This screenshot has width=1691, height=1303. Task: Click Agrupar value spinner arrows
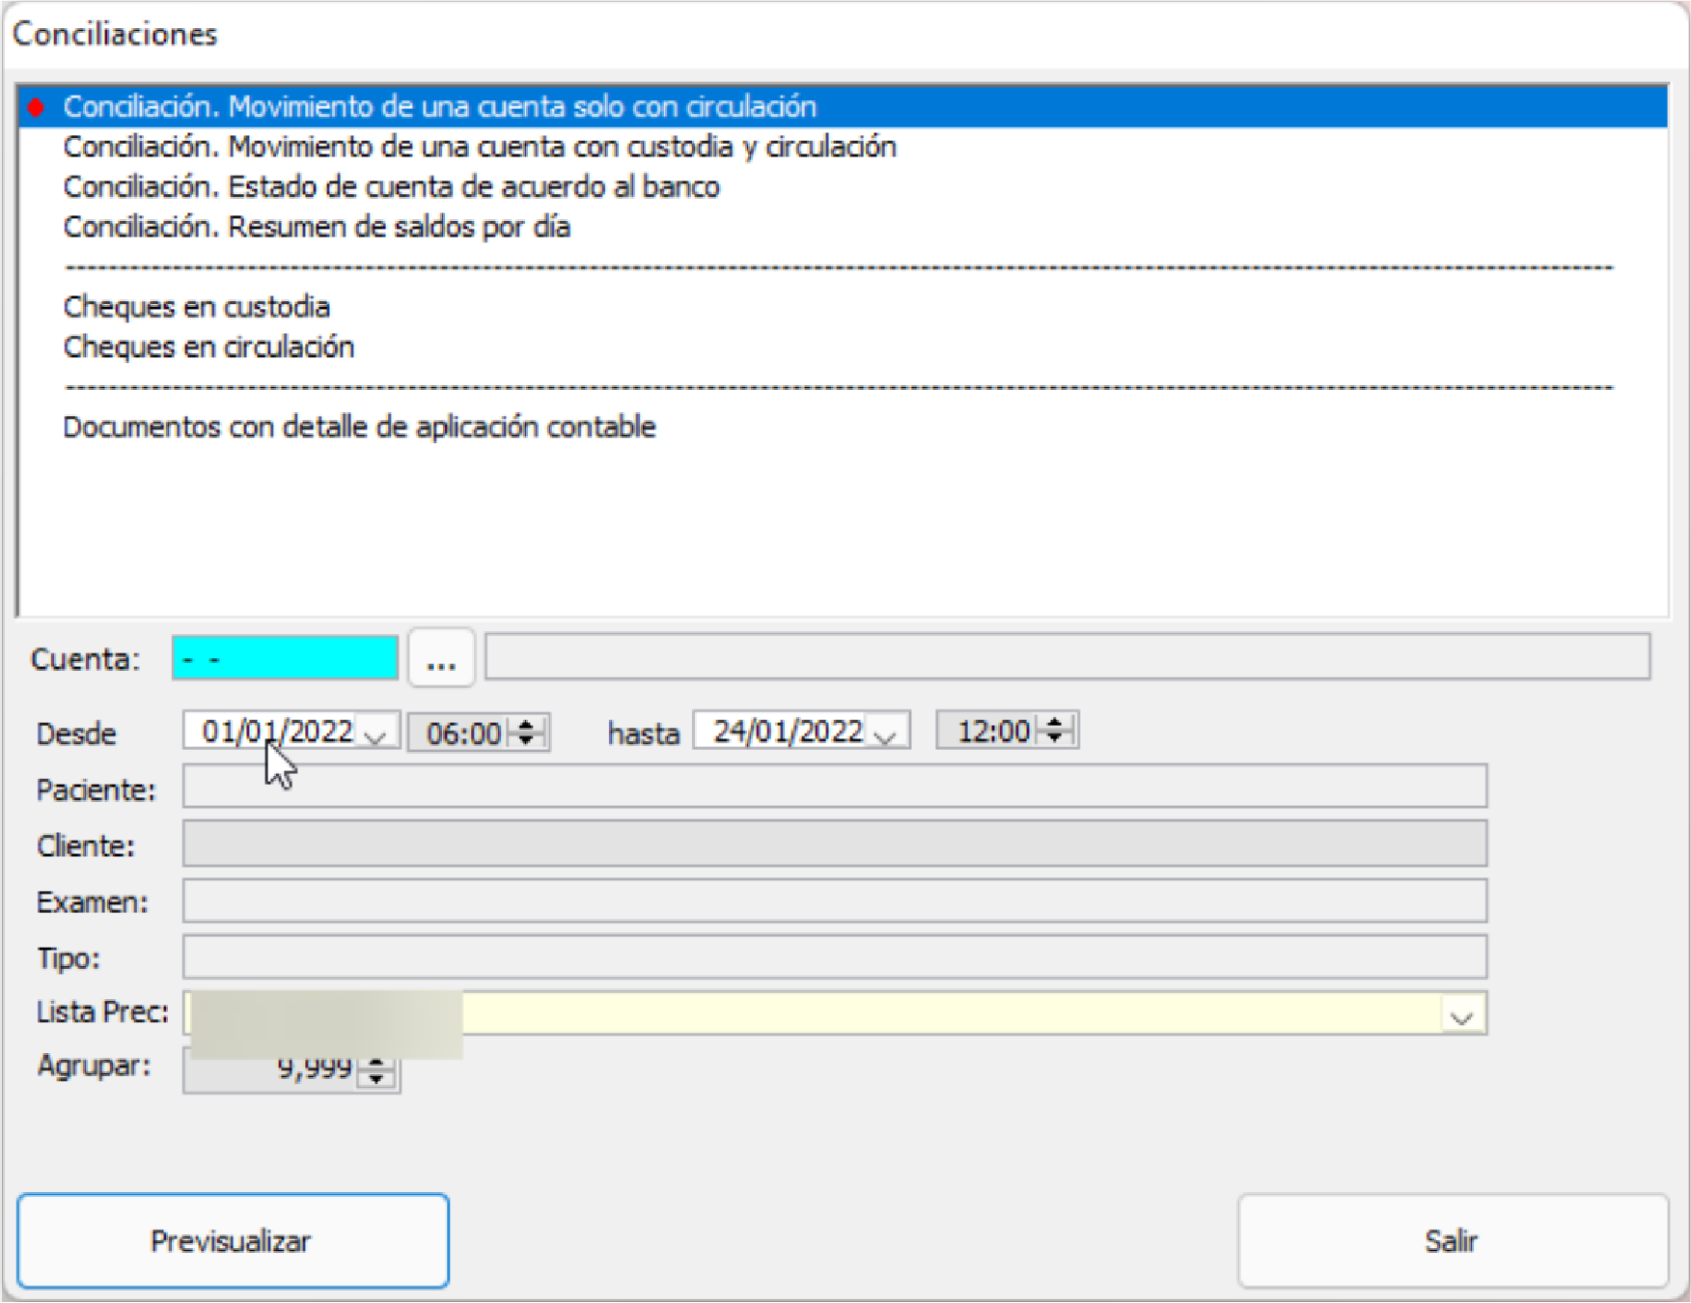pyautogui.click(x=377, y=1070)
